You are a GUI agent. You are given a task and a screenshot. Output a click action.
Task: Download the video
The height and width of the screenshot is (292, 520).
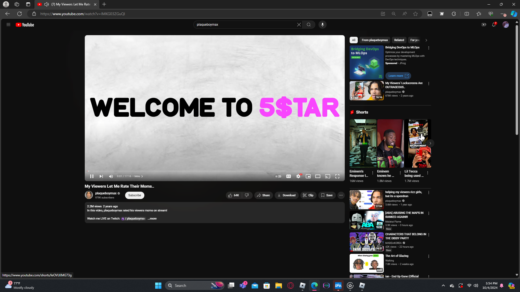[x=287, y=195]
